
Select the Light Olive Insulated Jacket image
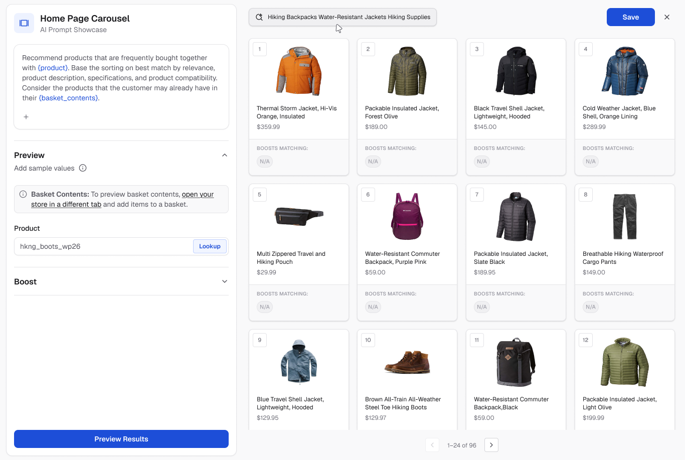click(x=625, y=362)
